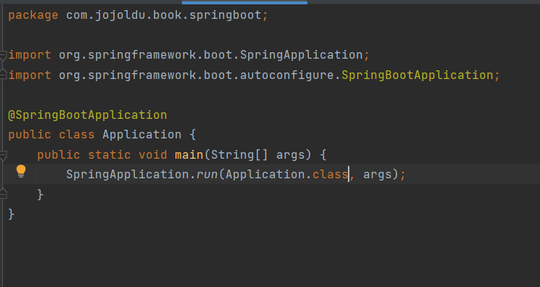This screenshot has width=540, height=287.
Task: Click 'autoconfigure' in the import statement
Action: 287,75
